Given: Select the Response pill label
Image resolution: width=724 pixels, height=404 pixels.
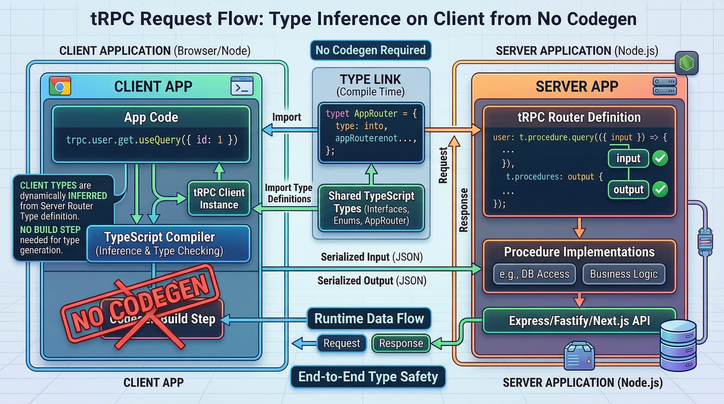Looking at the screenshot, I should click(x=401, y=343).
